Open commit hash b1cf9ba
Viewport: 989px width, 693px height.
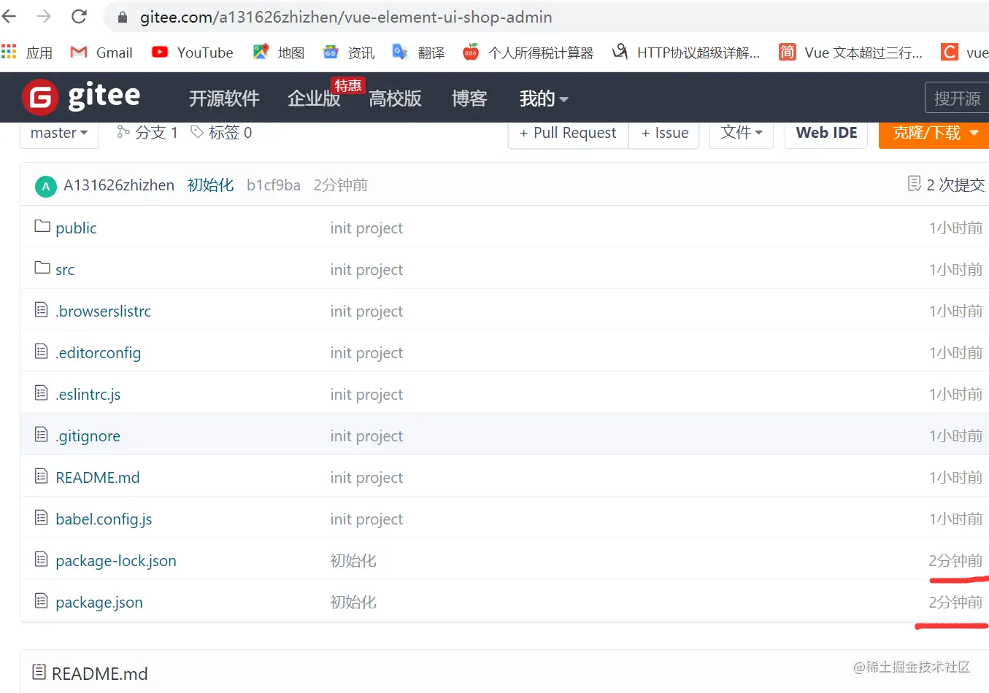pos(274,185)
